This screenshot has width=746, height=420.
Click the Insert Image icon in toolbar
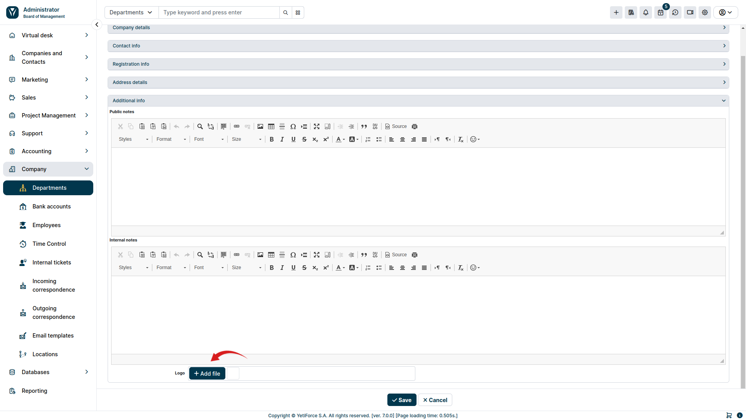pyautogui.click(x=260, y=127)
